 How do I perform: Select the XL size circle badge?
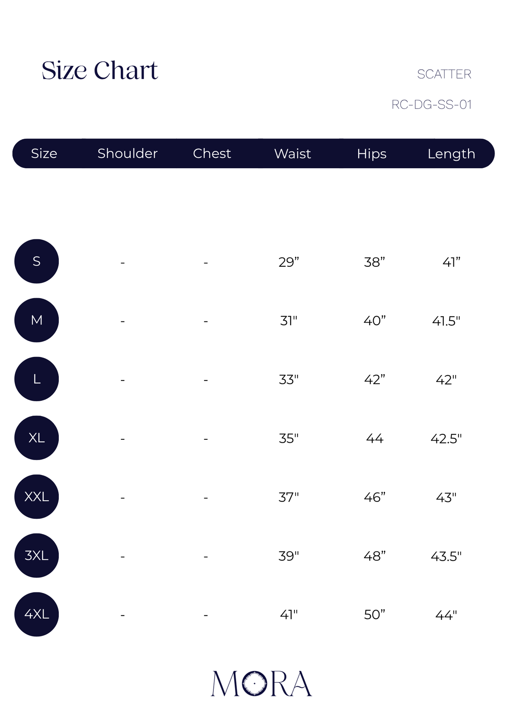(x=37, y=438)
